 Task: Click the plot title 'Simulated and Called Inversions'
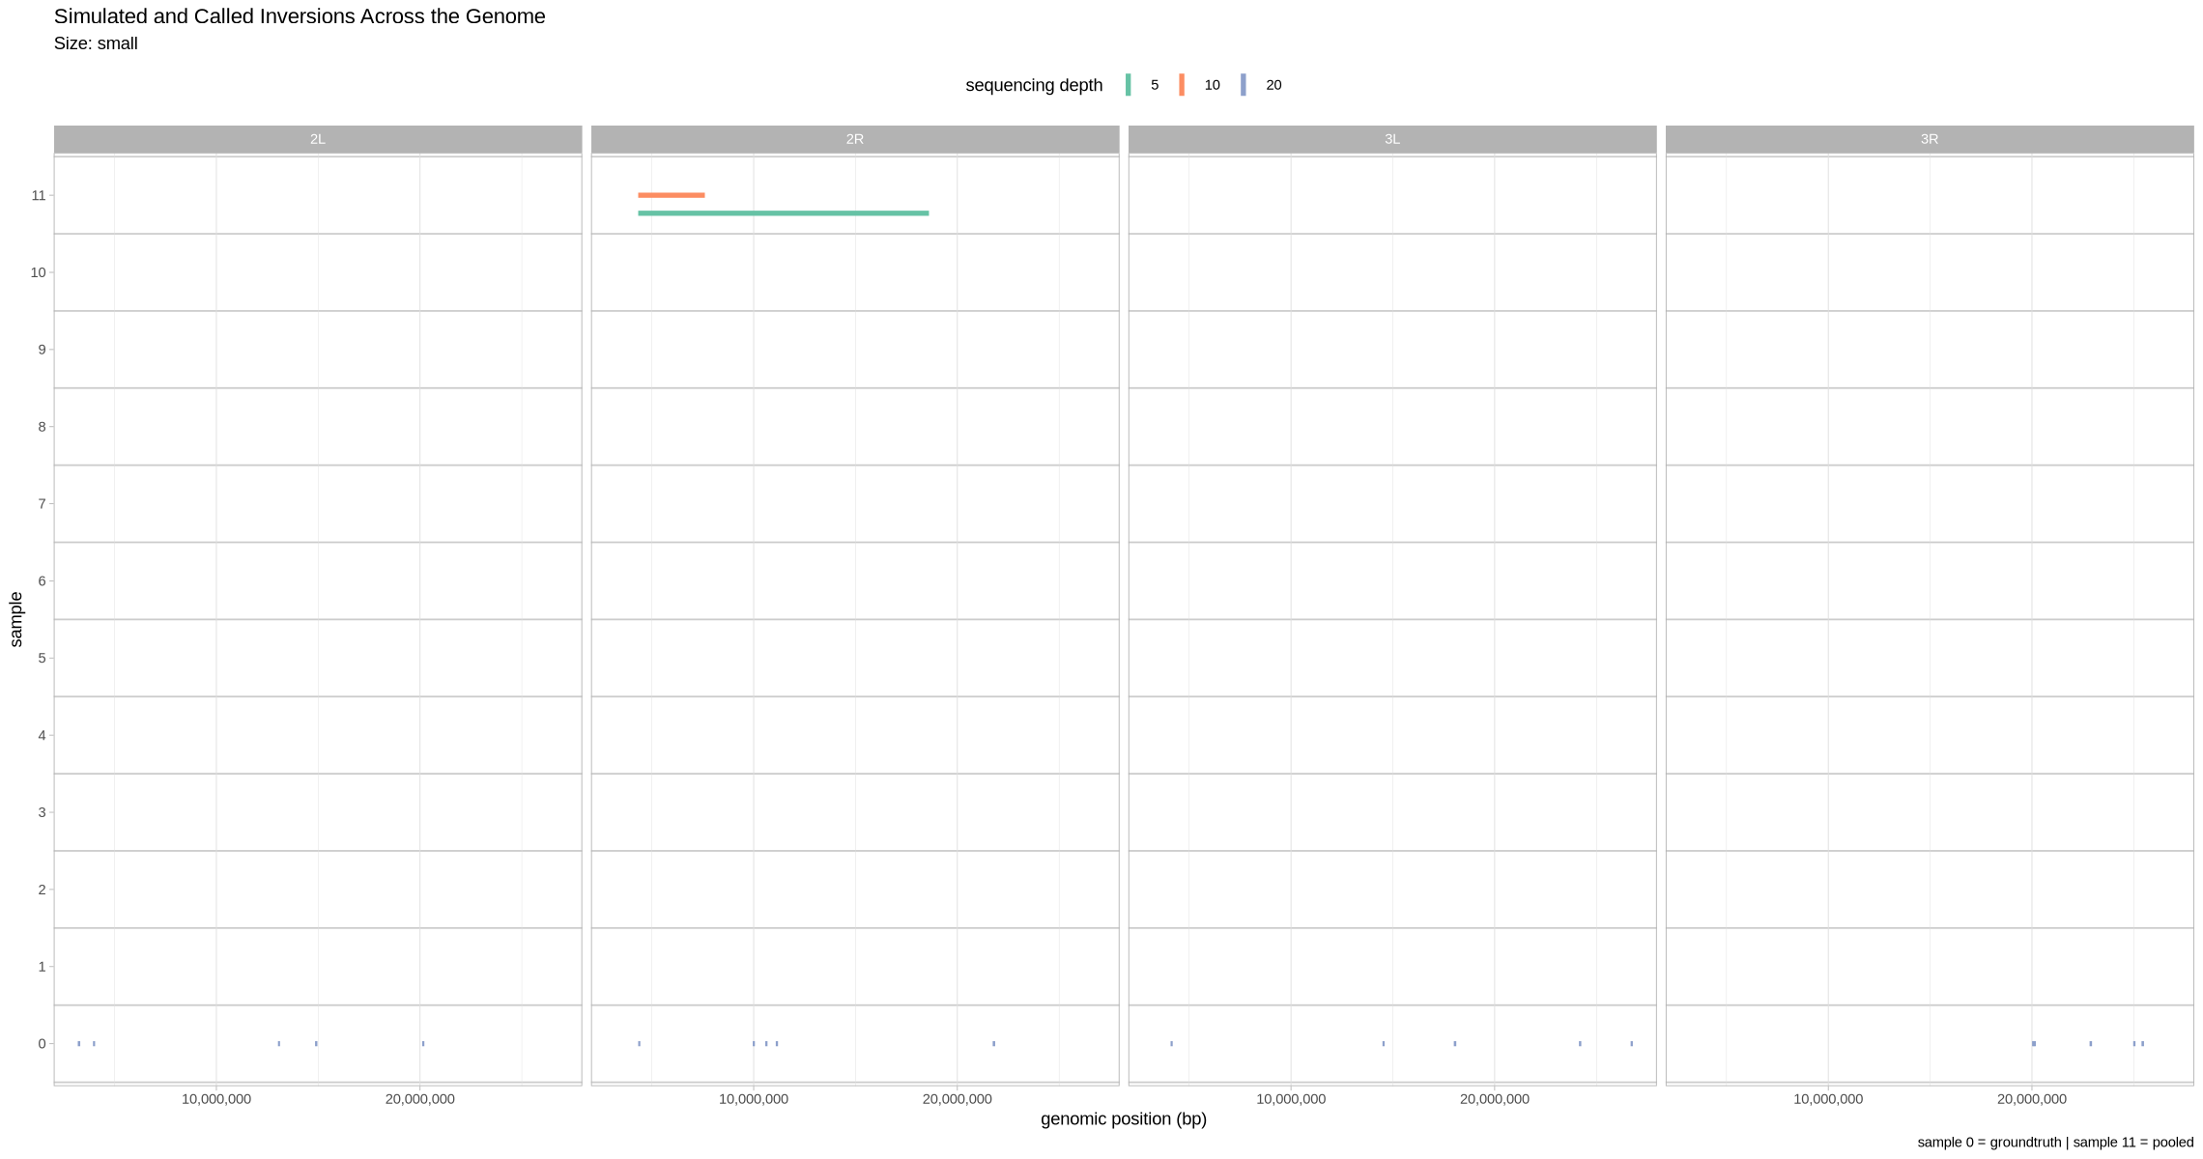pos(300,16)
